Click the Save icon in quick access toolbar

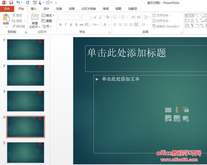click(x=11, y=3)
